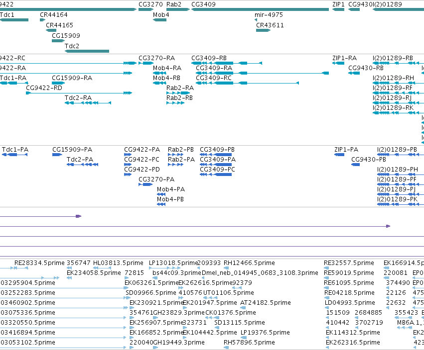Screen dimensions: 424x350
Task: Select the Tdc1 gene label
Action: [7, 15]
